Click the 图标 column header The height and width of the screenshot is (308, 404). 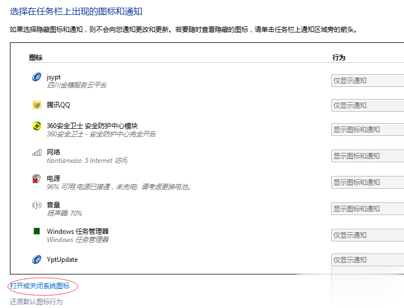[35, 57]
